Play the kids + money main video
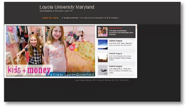186x110 pixels. (x=50, y=51)
